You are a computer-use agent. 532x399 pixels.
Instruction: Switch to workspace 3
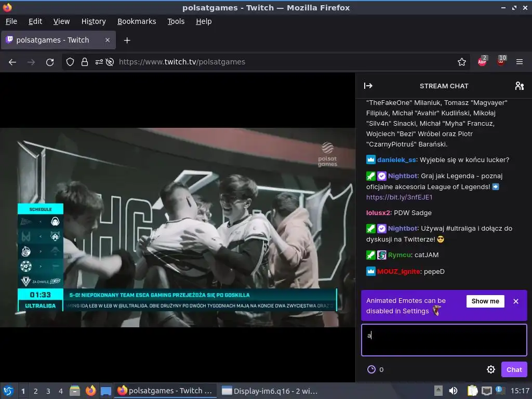pos(48,391)
